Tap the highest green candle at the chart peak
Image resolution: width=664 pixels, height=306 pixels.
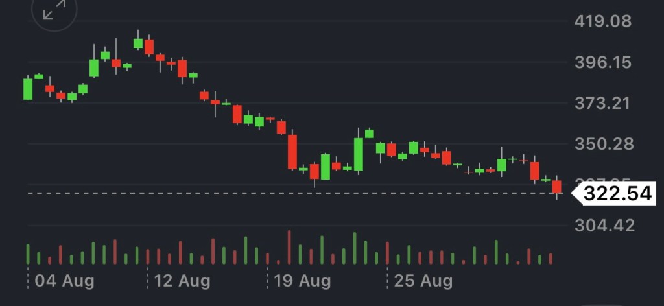(138, 43)
